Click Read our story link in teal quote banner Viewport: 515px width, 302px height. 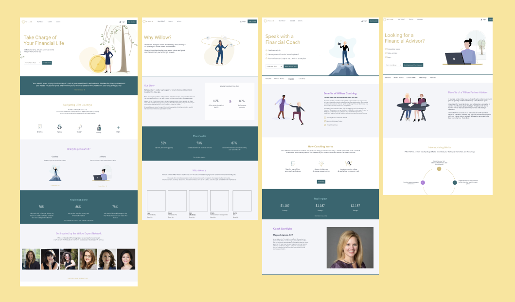(x=79, y=89)
